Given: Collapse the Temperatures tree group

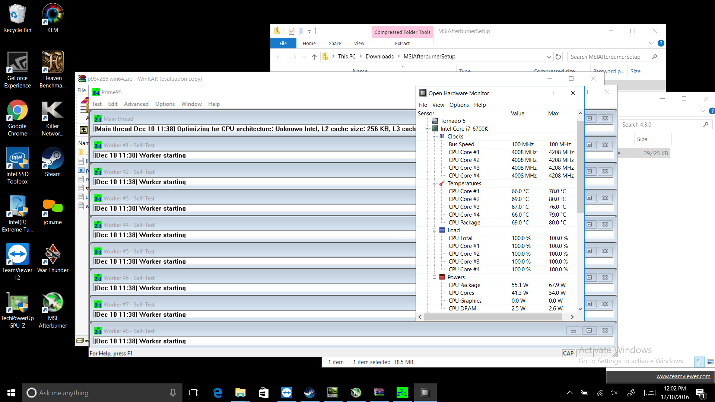Looking at the screenshot, I should 434,184.
